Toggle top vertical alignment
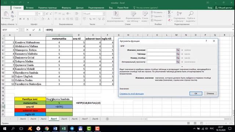 (56, 14)
